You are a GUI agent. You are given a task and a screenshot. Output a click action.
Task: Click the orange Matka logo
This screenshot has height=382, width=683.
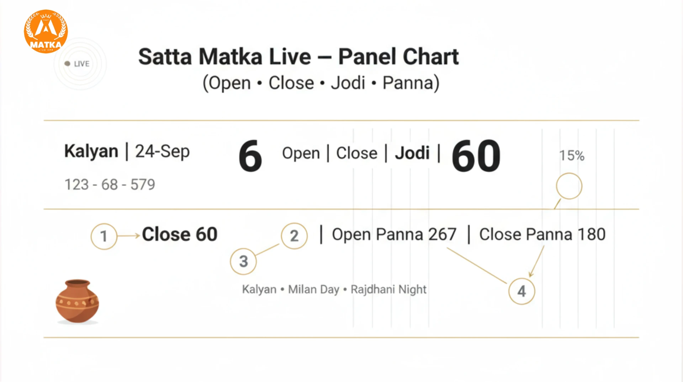pyautogui.click(x=46, y=32)
